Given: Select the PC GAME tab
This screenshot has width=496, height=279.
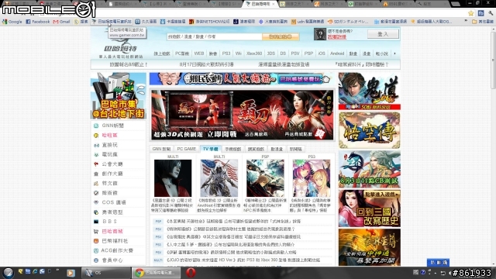Looking at the screenshot, I should pyautogui.click(x=187, y=149).
